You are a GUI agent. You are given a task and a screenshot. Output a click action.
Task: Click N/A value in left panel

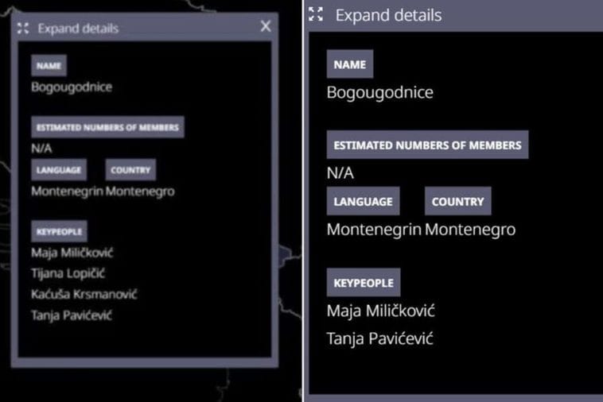[41, 149]
